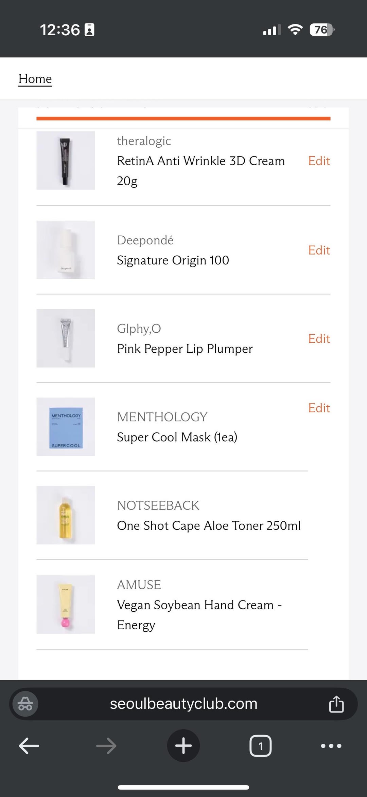
Task: Go back using the browser back arrow
Action: tap(29, 746)
